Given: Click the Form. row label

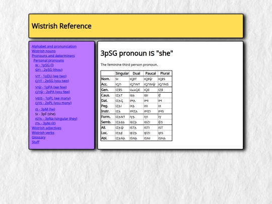Looking at the screenshot, I should (108, 117).
